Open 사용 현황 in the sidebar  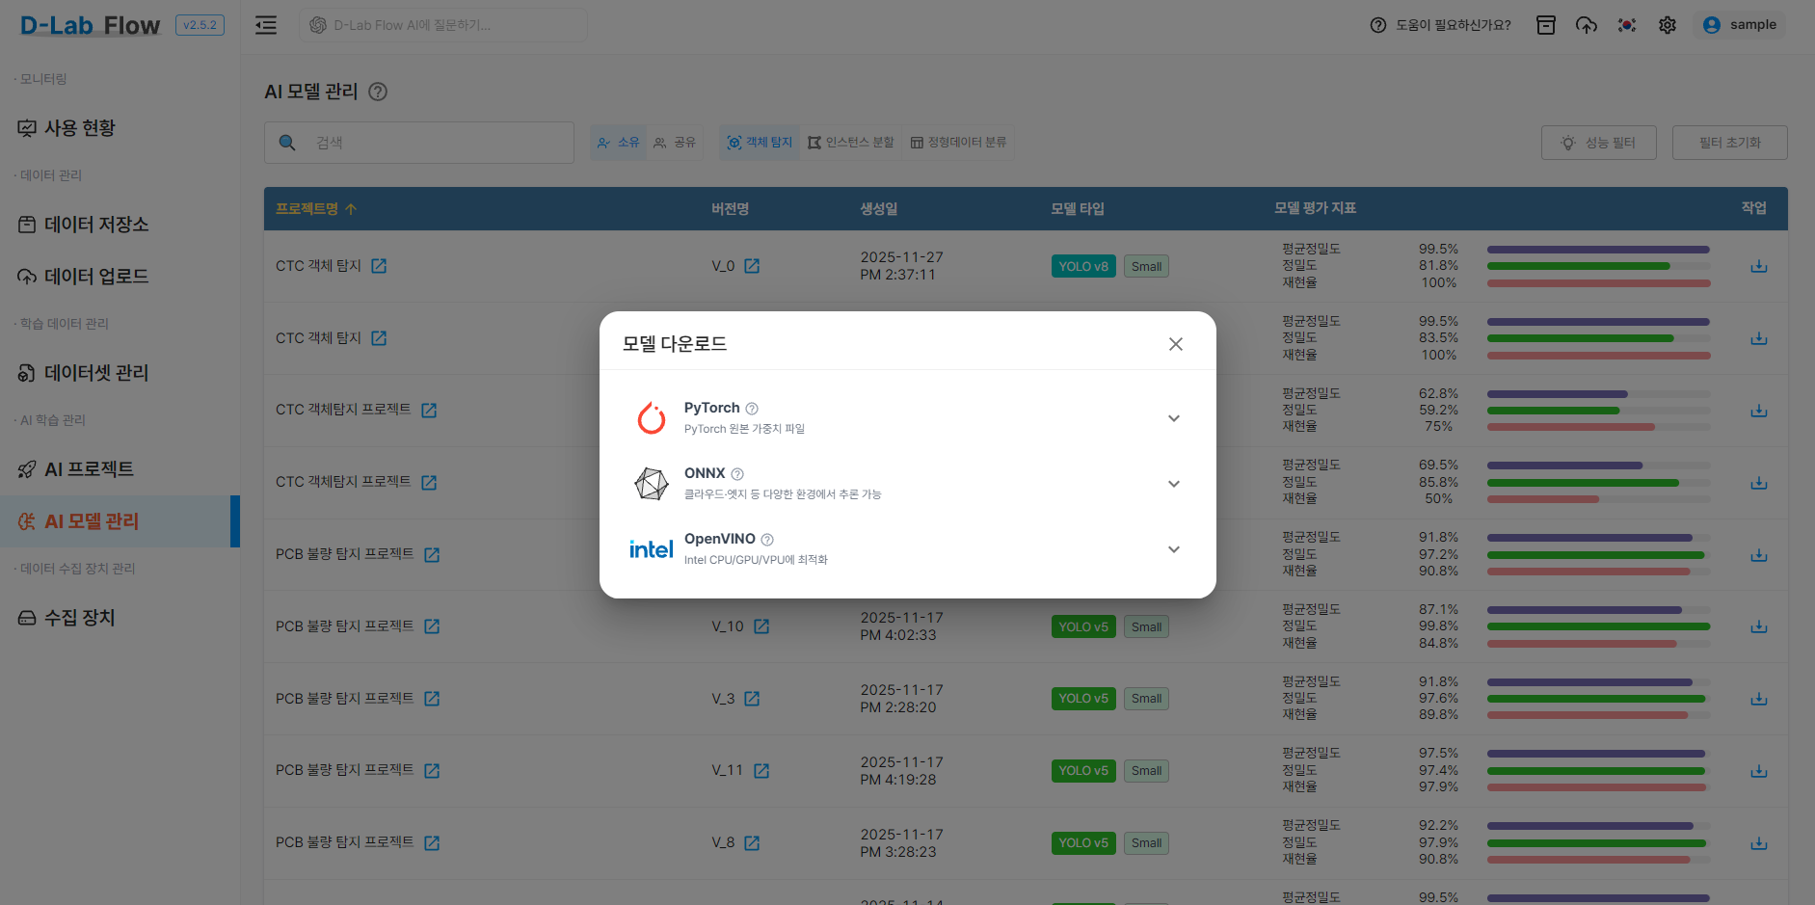(x=120, y=128)
